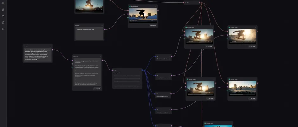Play the video fed by the 'Overlay a pulsing' List

coord(188,93)
